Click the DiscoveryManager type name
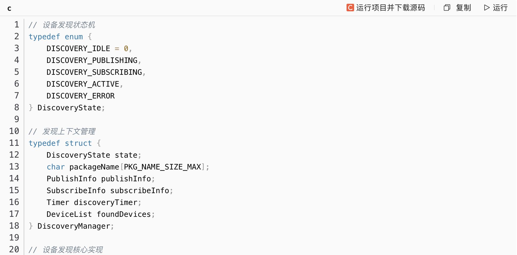Viewport: 517px width, 255px height. pyautogui.click(x=74, y=226)
